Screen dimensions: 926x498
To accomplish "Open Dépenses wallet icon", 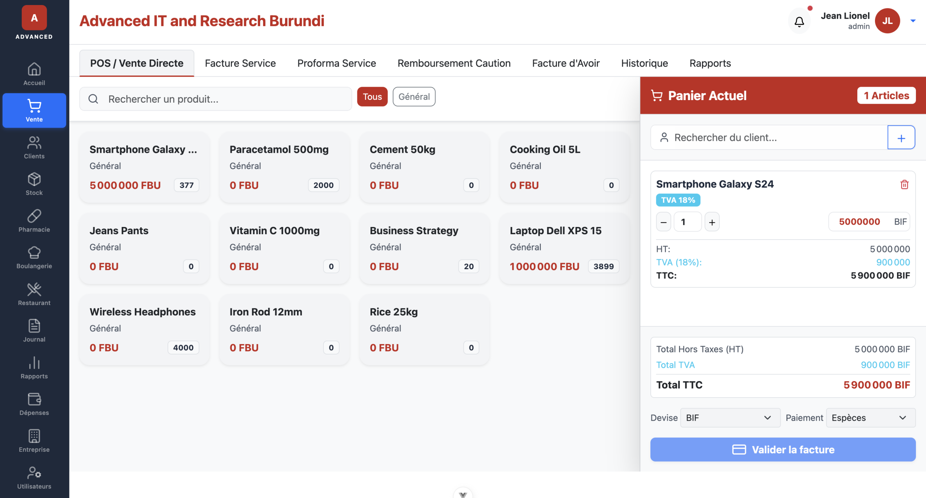I will 34,404.
